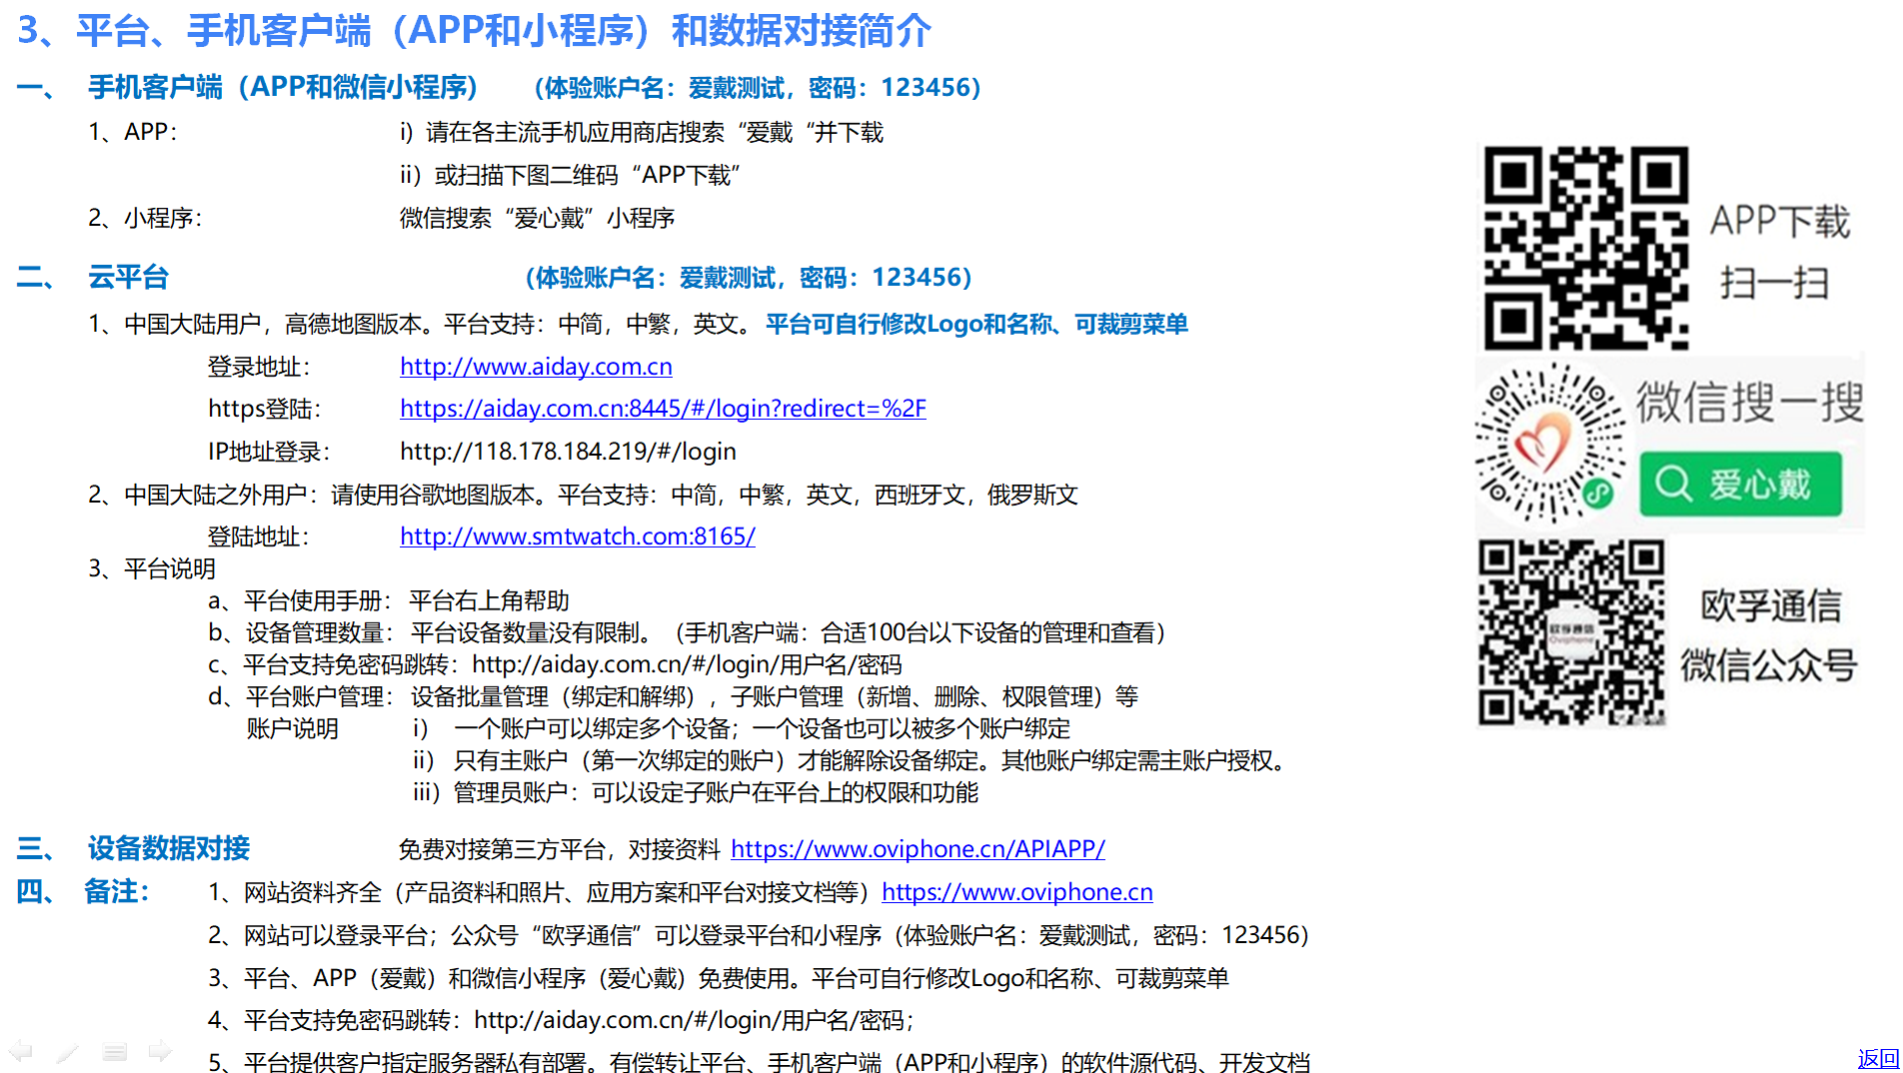Advance with the right arrow slide control
Viewport: 1903px width, 1073px height.
coord(160,1051)
